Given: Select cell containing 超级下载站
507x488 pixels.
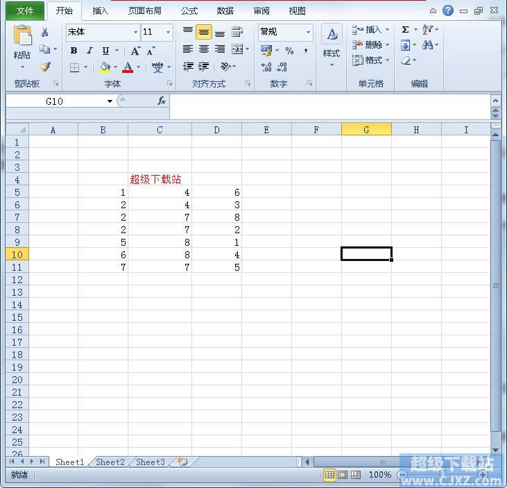Looking at the screenshot, I should click(x=160, y=179).
